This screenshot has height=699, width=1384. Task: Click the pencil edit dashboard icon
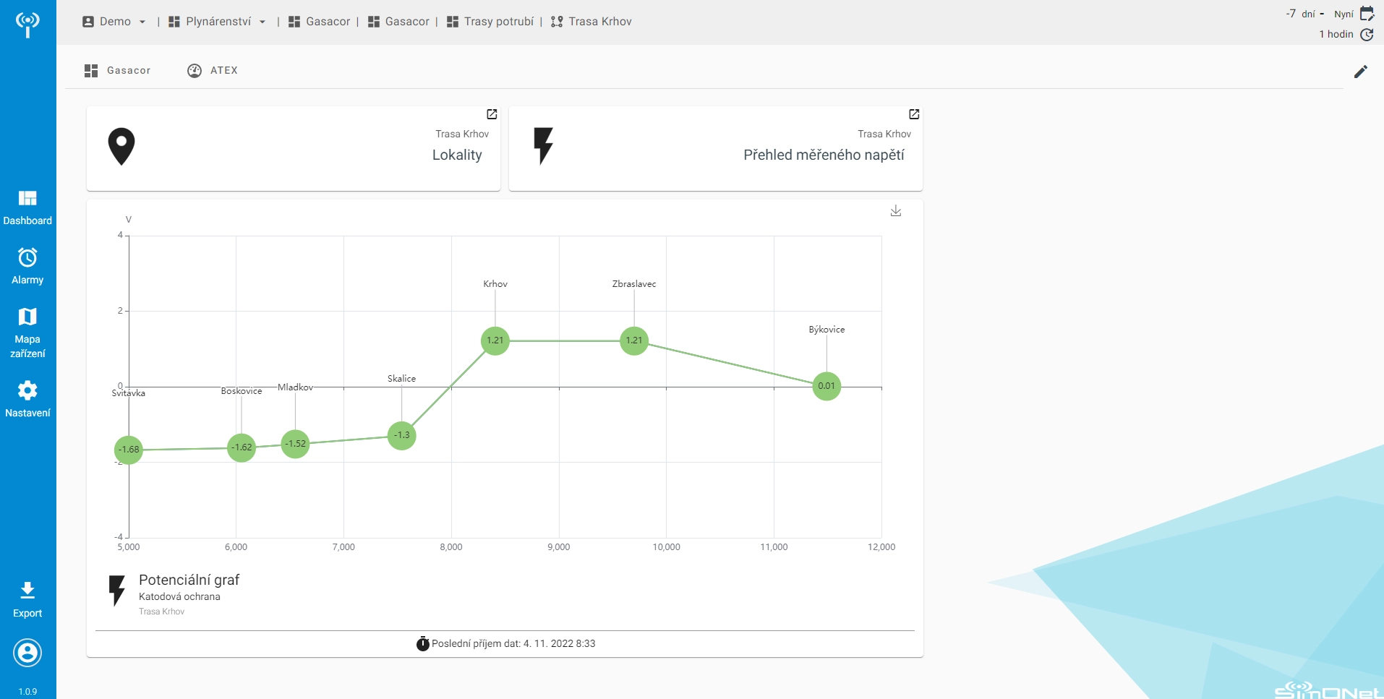click(1360, 71)
